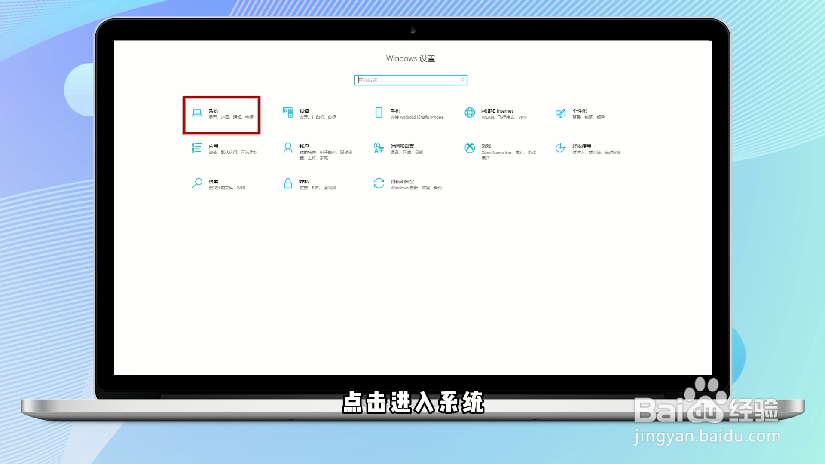Click description 语音、区域、日期

[407, 153]
